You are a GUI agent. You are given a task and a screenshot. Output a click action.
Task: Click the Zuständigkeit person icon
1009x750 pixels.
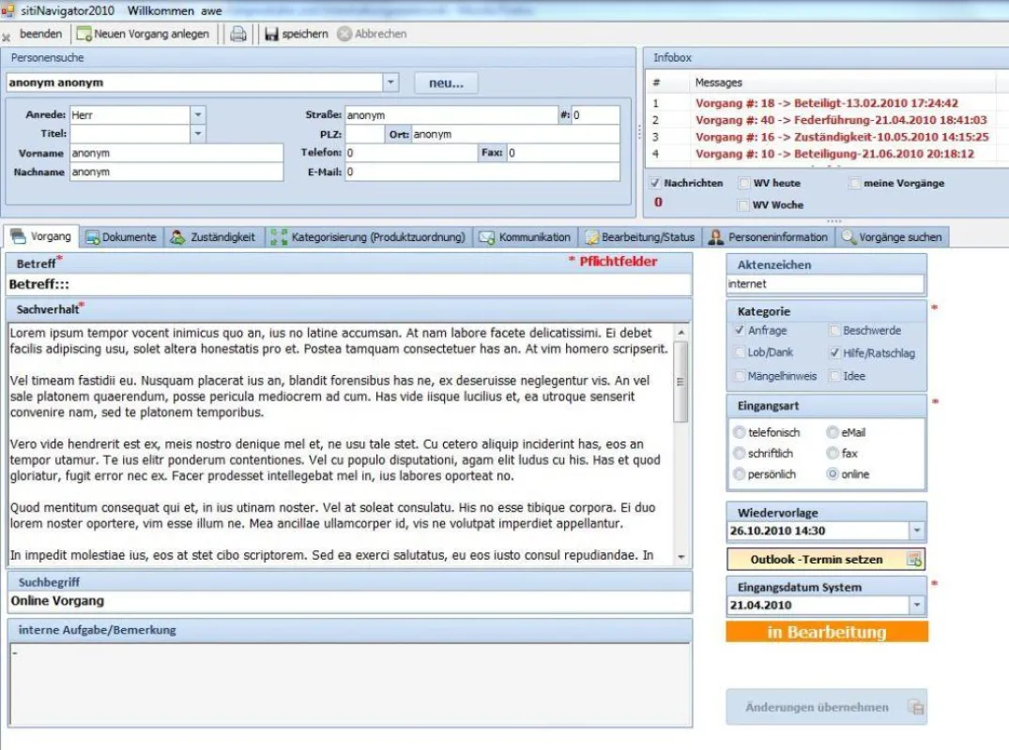pos(177,237)
